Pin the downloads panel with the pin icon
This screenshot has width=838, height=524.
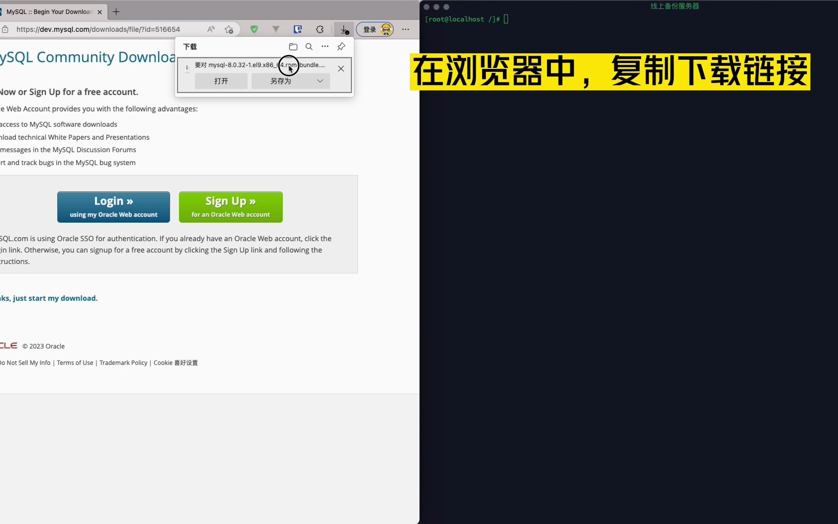point(341,47)
